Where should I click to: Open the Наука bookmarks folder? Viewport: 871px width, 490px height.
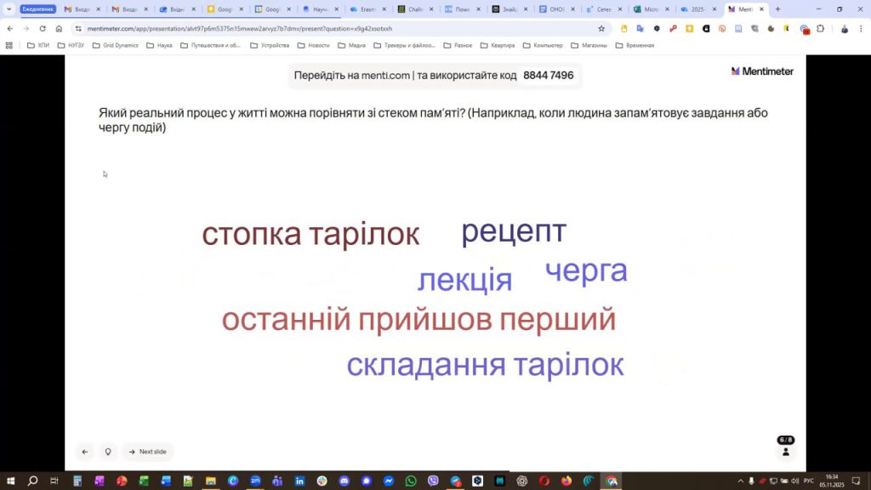click(159, 46)
